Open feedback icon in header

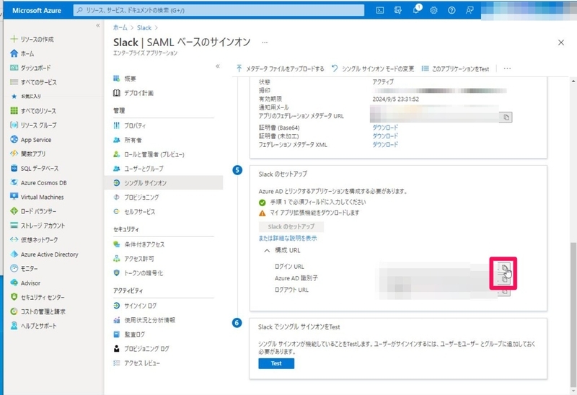tap(470, 10)
